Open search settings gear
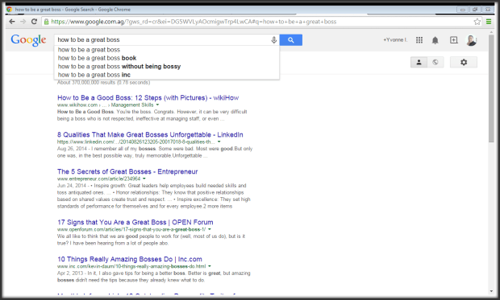Screen dimensions: 500x300 [x=464, y=63]
